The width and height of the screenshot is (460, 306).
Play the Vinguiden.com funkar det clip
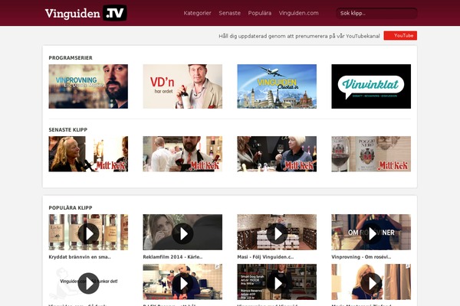[x=88, y=283]
